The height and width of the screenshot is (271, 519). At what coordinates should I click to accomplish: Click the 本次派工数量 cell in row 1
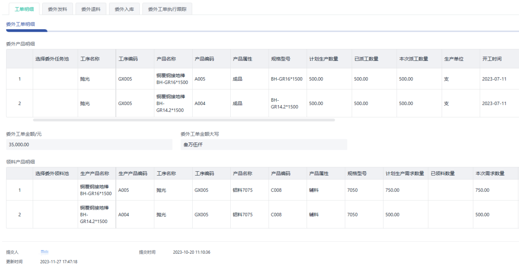pyautogui.click(x=406, y=79)
